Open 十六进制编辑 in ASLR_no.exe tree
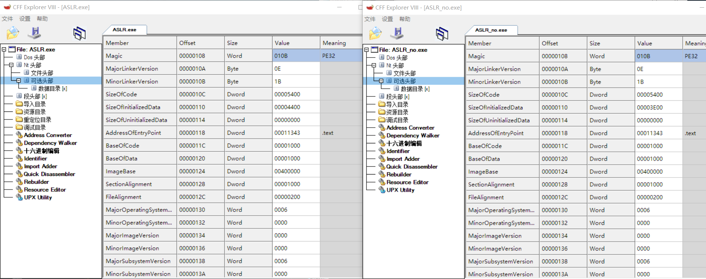The width and height of the screenshot is (706, 279). (x=404, y=143)
